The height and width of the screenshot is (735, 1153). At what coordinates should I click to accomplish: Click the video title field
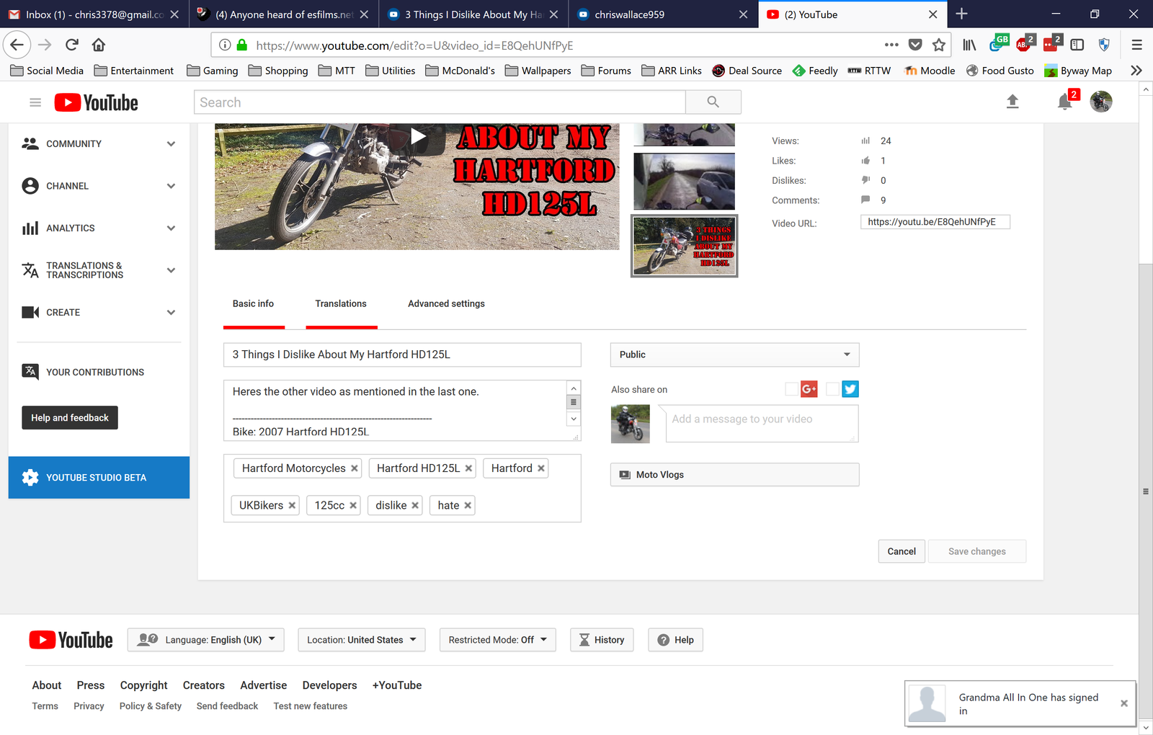tap(402, 355)
